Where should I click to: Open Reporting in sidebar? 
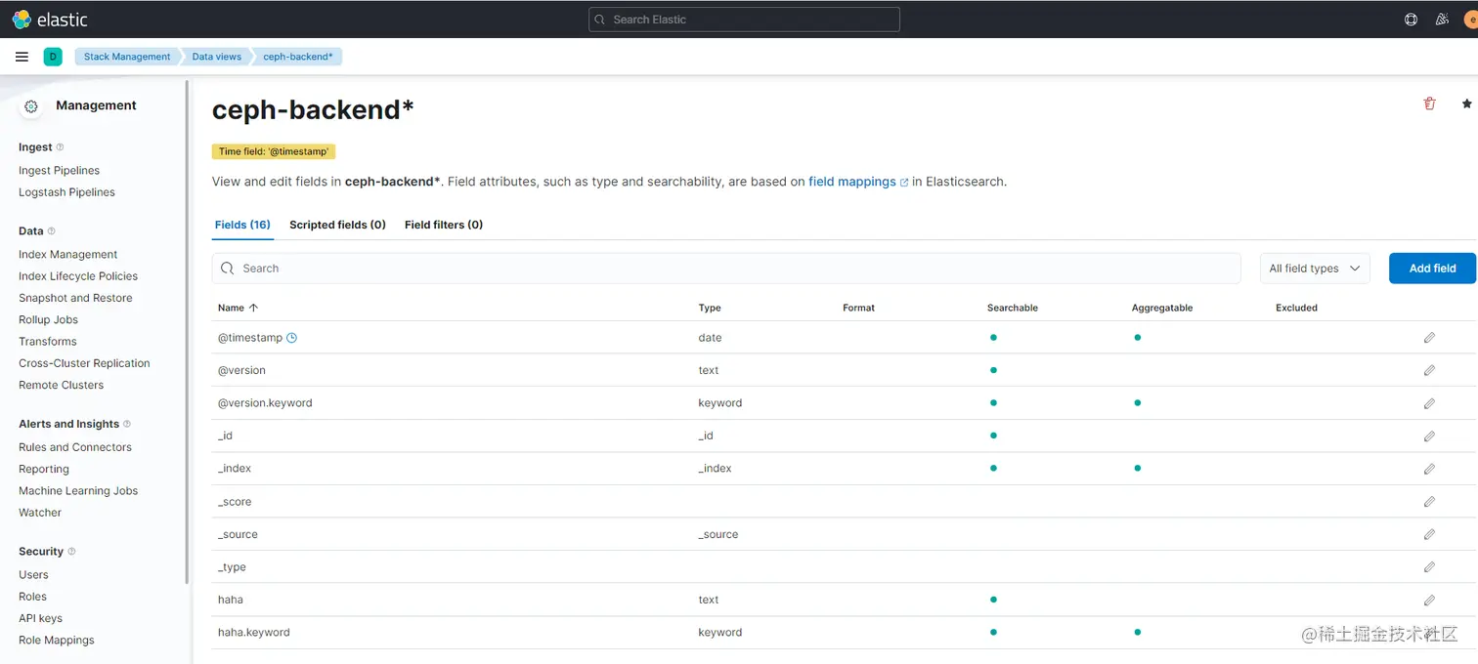tap(44, 469)
